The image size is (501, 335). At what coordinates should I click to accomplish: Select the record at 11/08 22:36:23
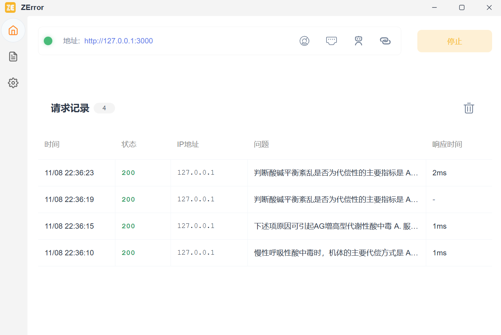coord(265,173)
